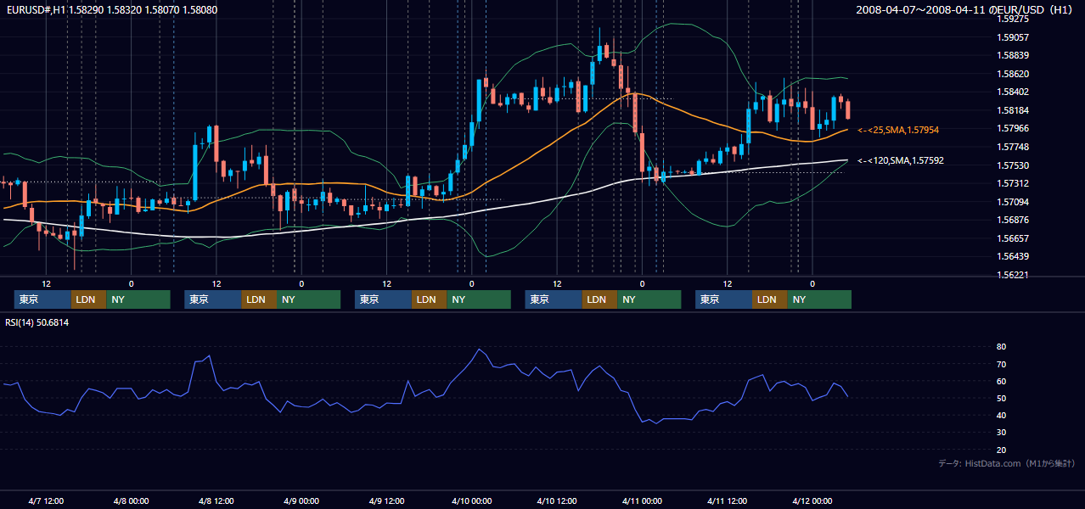Screen dimensions: 1085x509
Task: Click the 1.57094 price axis value
Action: point(1014,202)
